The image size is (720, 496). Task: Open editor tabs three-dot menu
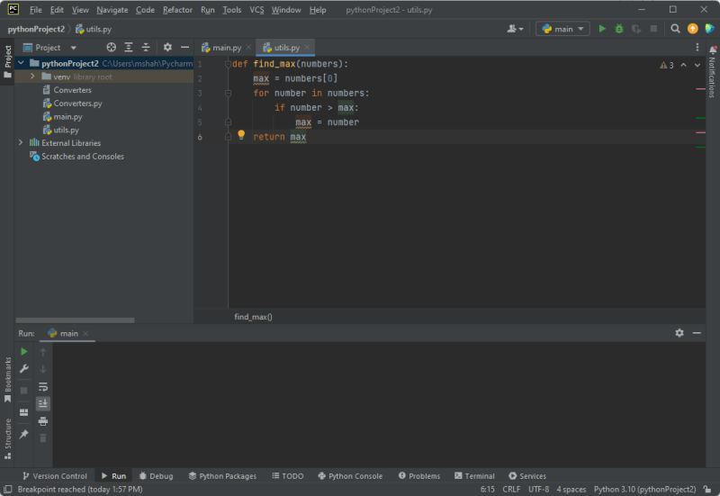[x=697, y=48]
